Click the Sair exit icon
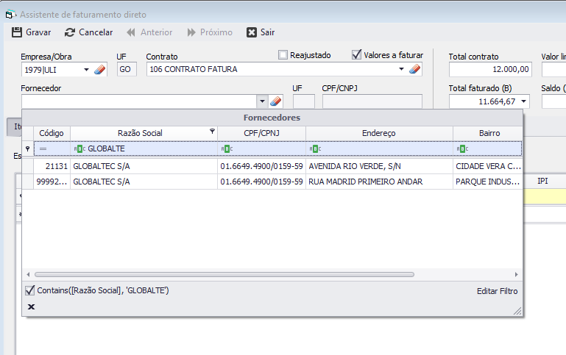Viewport: 566px width, 355px height. (252, 32)
